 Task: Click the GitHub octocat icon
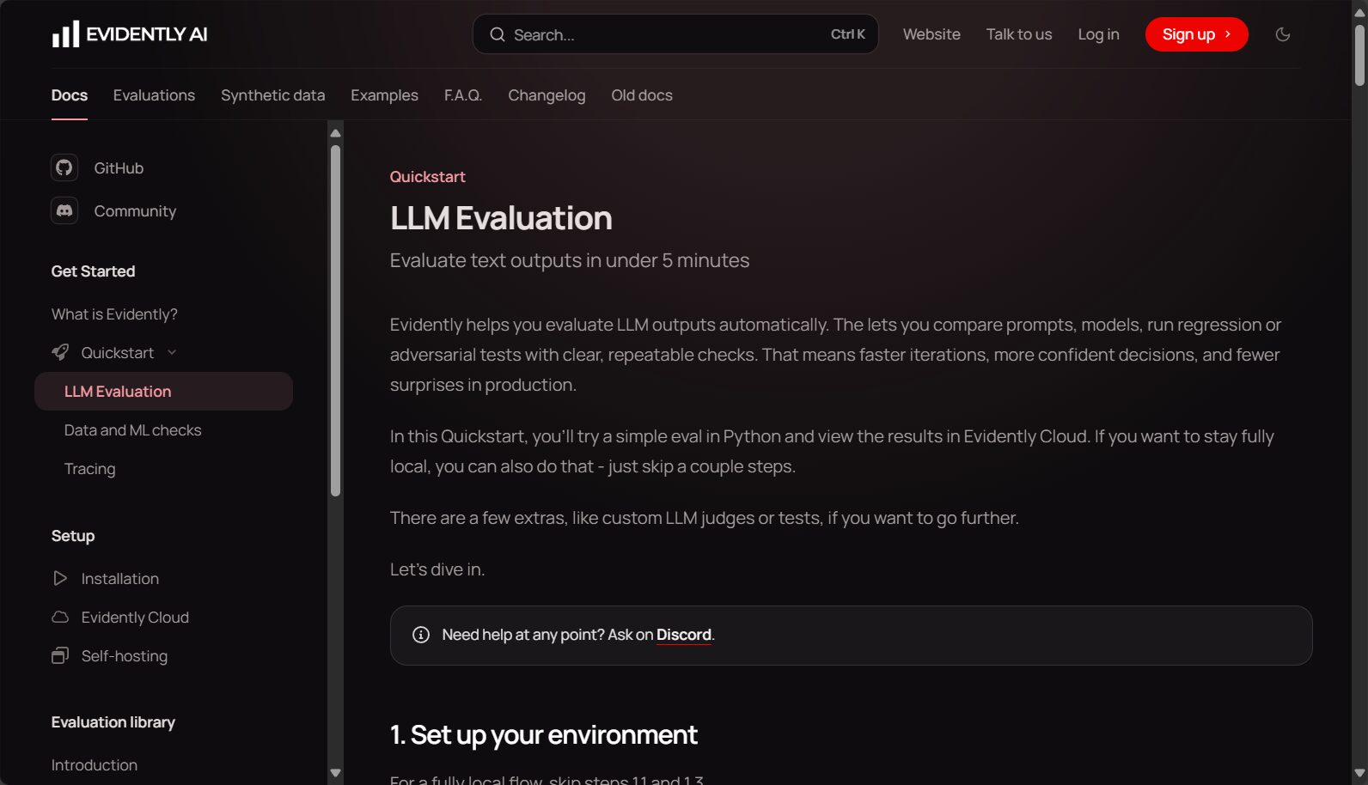tap(64, 167)
